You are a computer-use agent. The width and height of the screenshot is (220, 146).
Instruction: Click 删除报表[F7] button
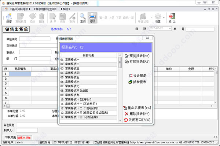pos(137,114)
